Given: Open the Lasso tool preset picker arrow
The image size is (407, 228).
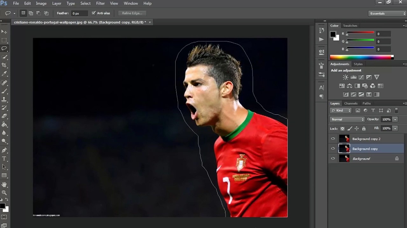Looking at the screenshot, I should (x=14, y=13).
